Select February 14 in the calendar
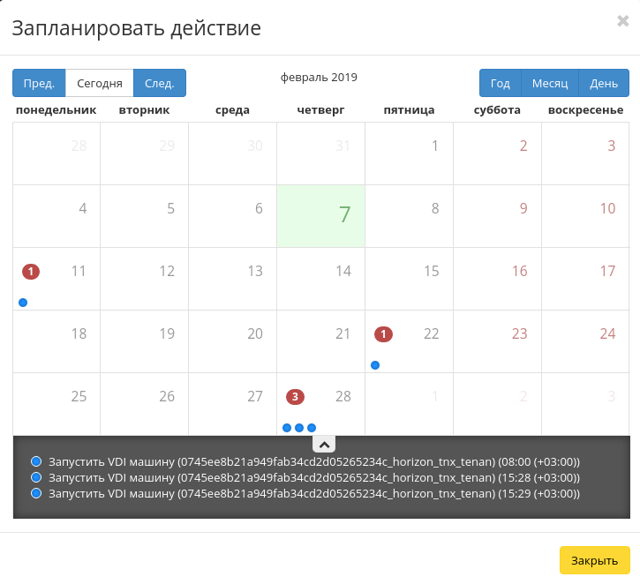Screen dimensions: 640x584 320,278
